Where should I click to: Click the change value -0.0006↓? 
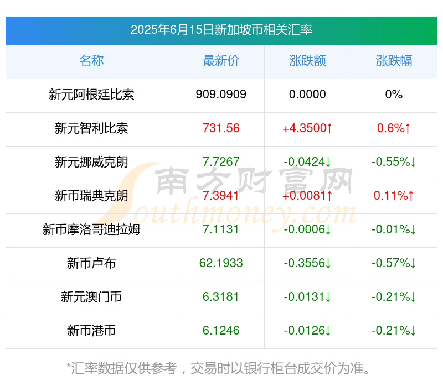307,229
